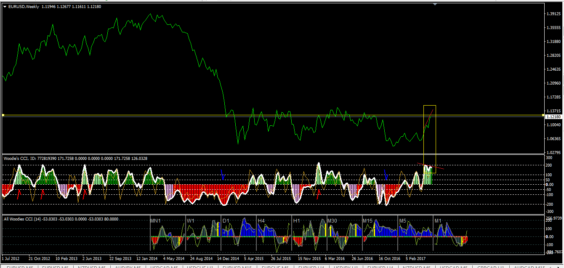Click the H1 timeframe label in CCI panel

tap(297, 220)
